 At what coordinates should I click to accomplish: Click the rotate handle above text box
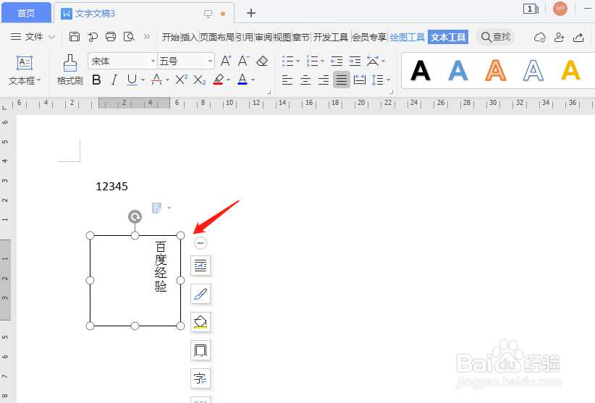(x=135, y=217)
